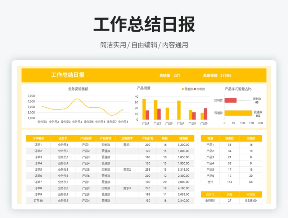Select the 订单编号 column header
The image size is (288, 218).
point(38,138)
